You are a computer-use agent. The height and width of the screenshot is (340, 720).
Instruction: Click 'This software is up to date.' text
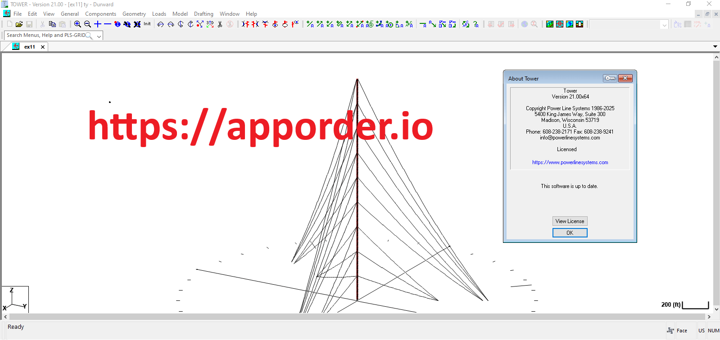pos(569,186)
